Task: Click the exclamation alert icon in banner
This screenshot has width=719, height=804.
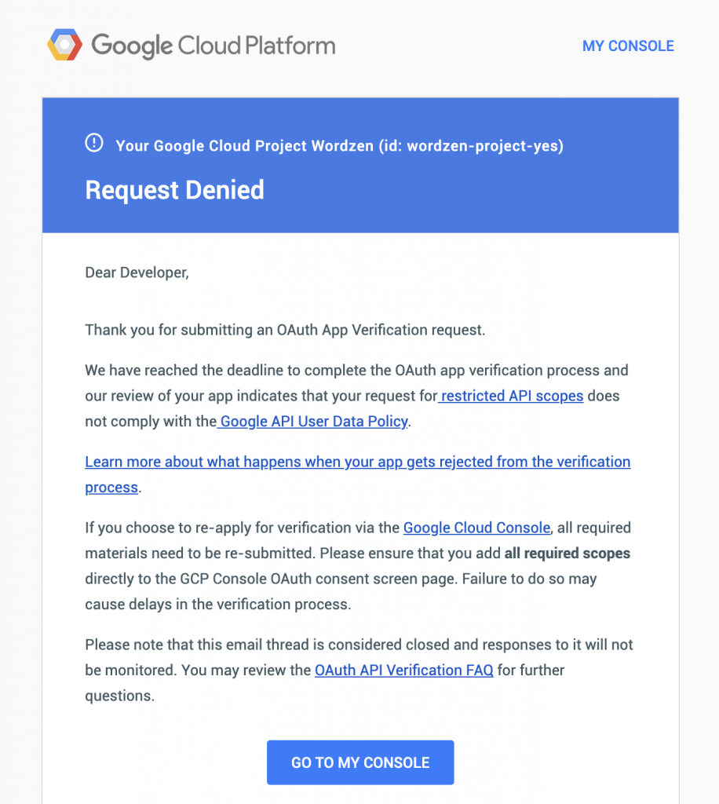Action: point(93,143)
